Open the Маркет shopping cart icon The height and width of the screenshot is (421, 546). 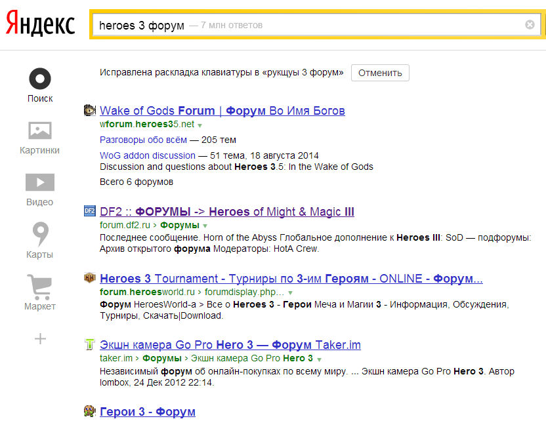pos(40,287)
